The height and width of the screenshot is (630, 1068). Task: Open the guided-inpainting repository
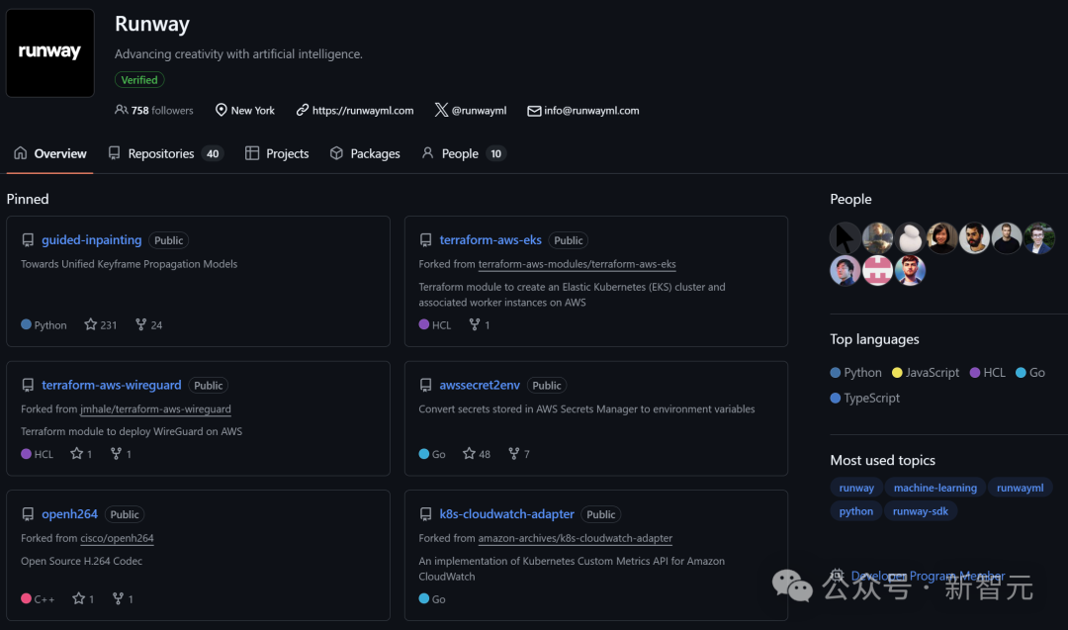pyautogui.click(x=91, y=239)
